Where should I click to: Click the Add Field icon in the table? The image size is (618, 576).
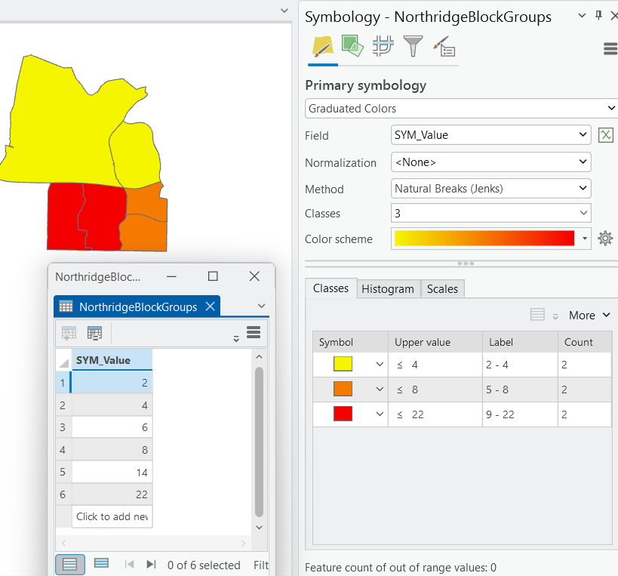pos(69,333)
